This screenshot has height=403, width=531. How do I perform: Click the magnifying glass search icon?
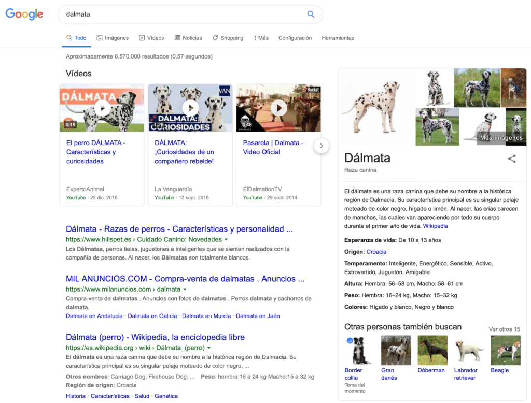(311, 14)
